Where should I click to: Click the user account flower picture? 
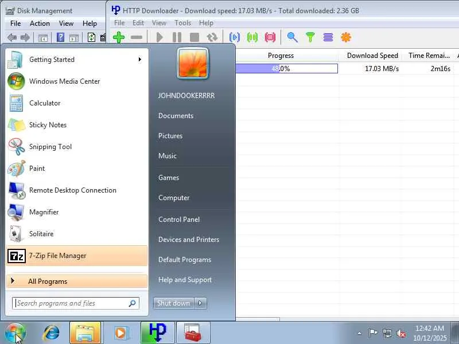pyautogui.click(x=193, y=64)
